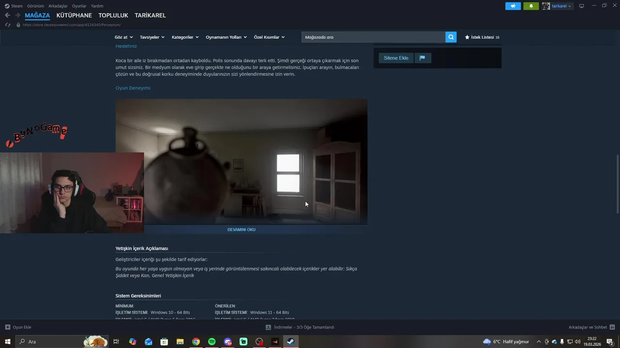Image resolution: width=620 pixels, height=348 pixels.
Task: Open Copilot from the taskbar
Action: 133,342
